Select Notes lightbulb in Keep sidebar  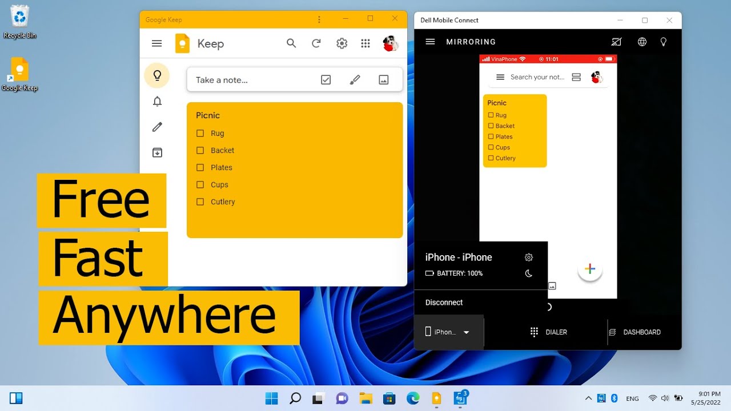157,75
